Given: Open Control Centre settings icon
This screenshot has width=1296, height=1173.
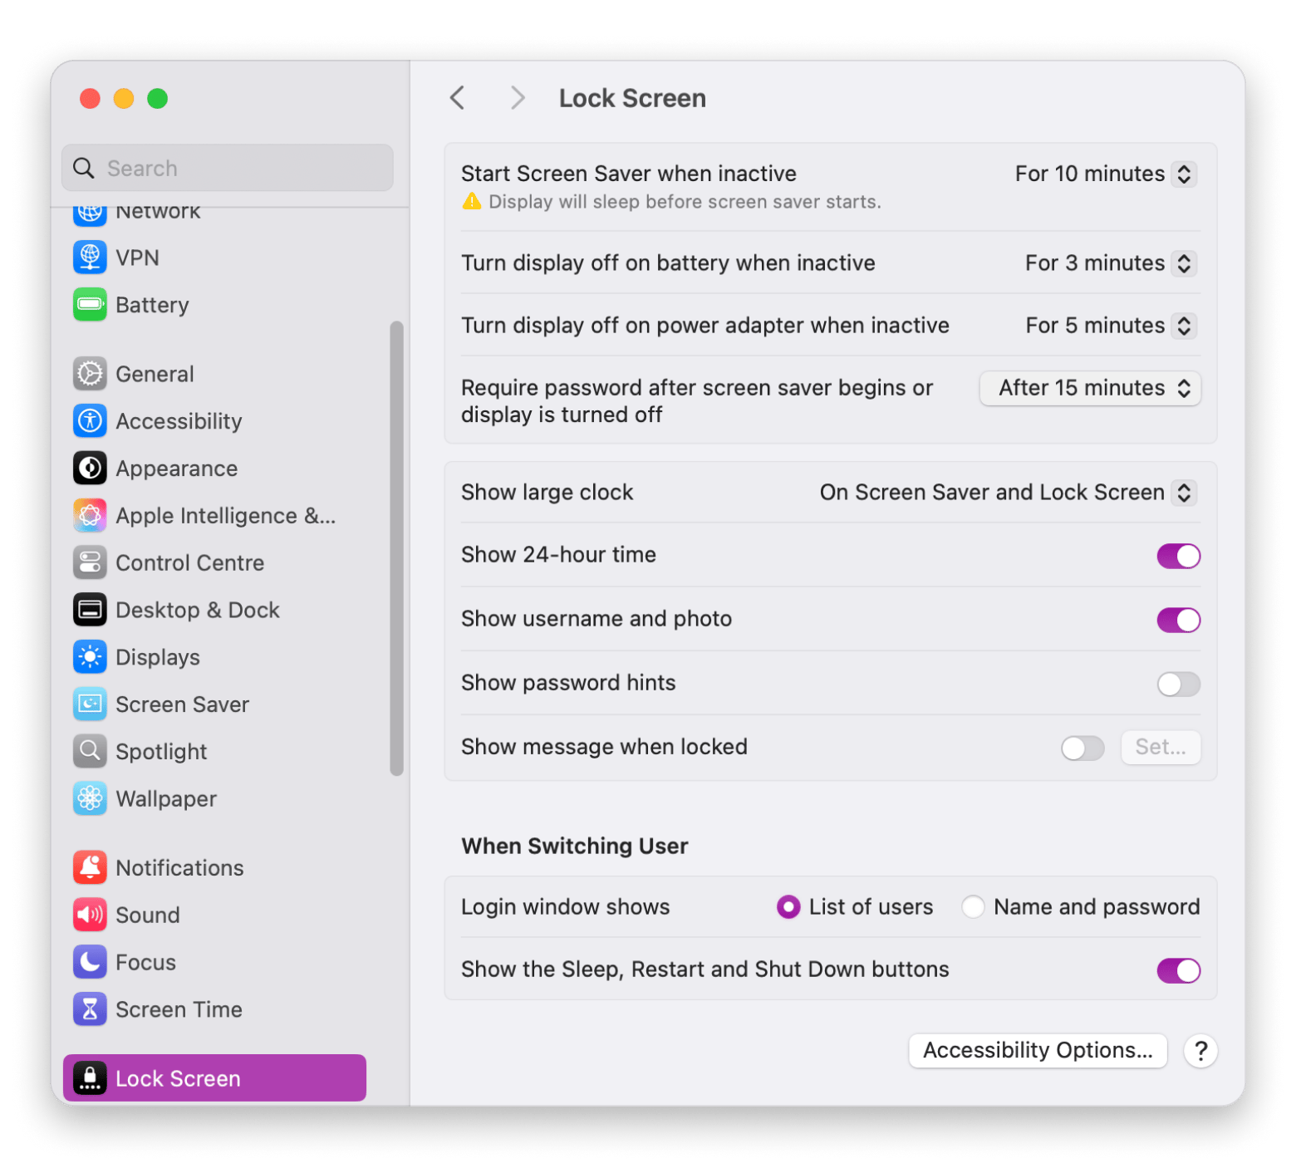Looking at the screenshot, I should (90, 562).
